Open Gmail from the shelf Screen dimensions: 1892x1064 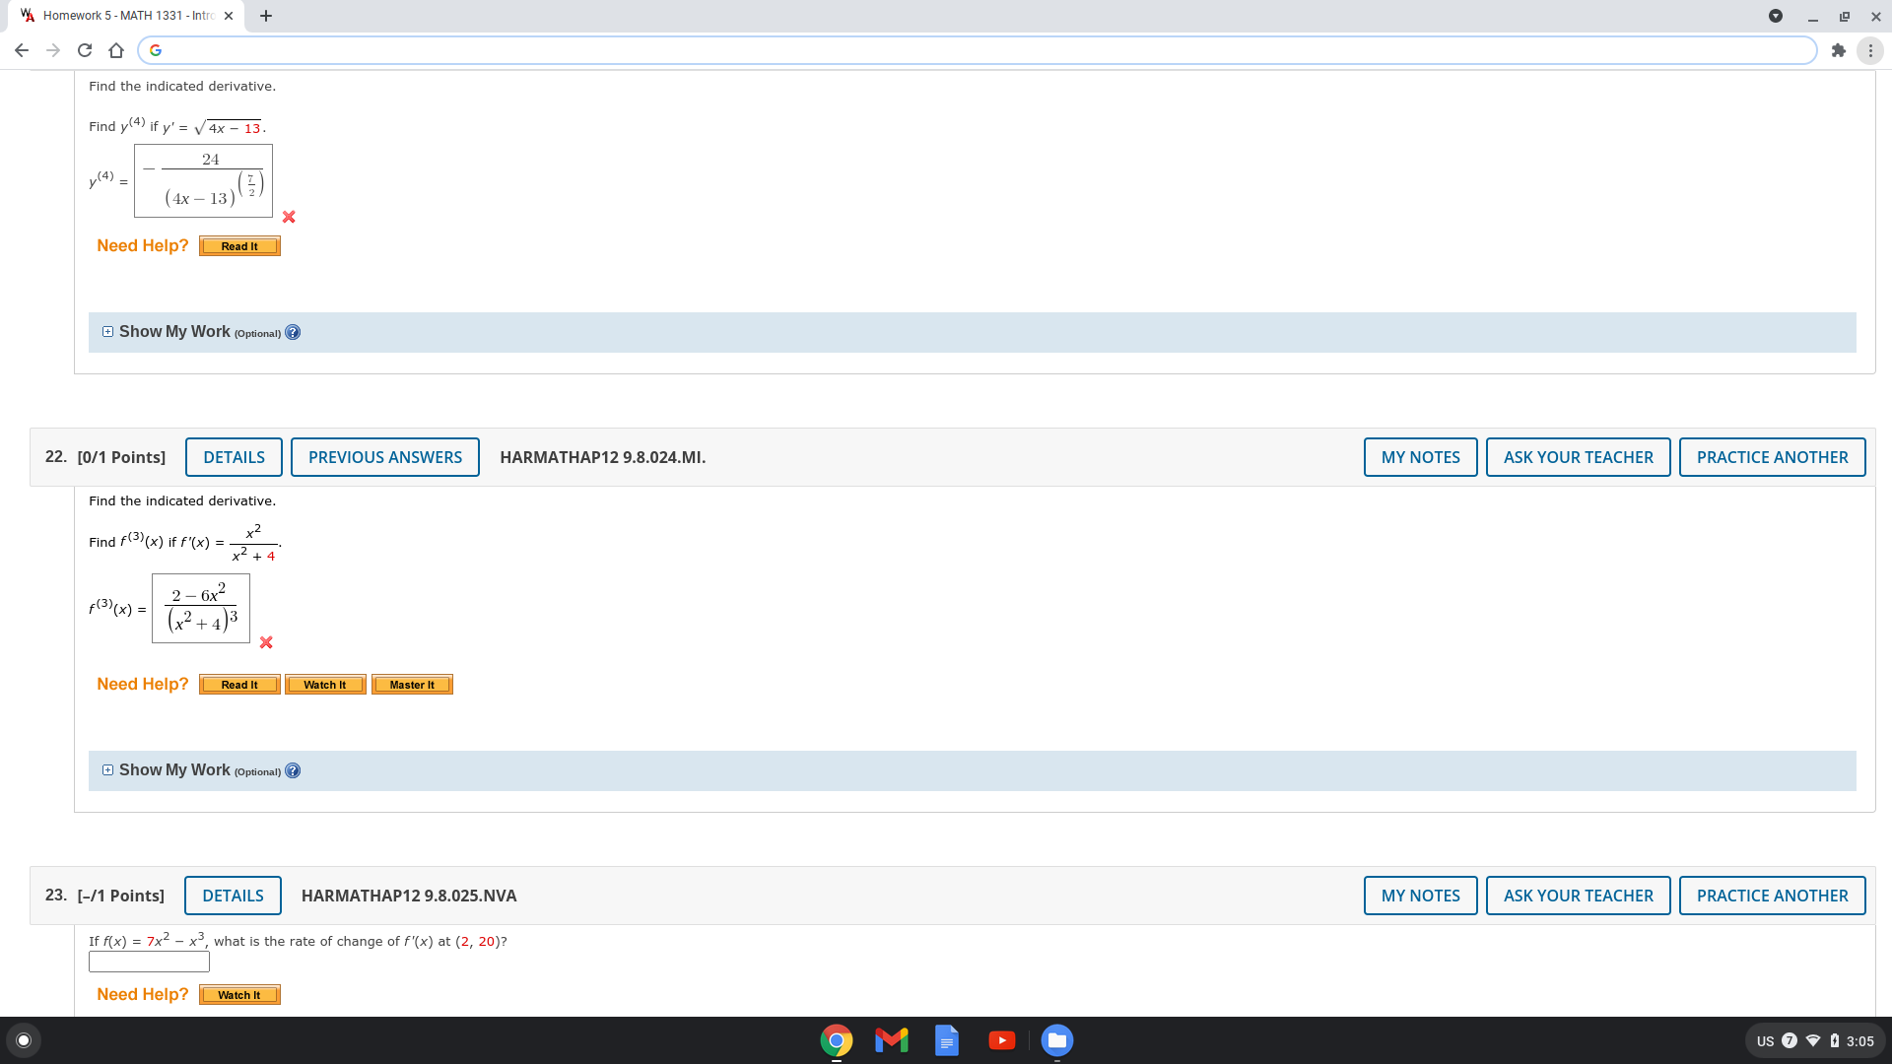[891, 1039]
